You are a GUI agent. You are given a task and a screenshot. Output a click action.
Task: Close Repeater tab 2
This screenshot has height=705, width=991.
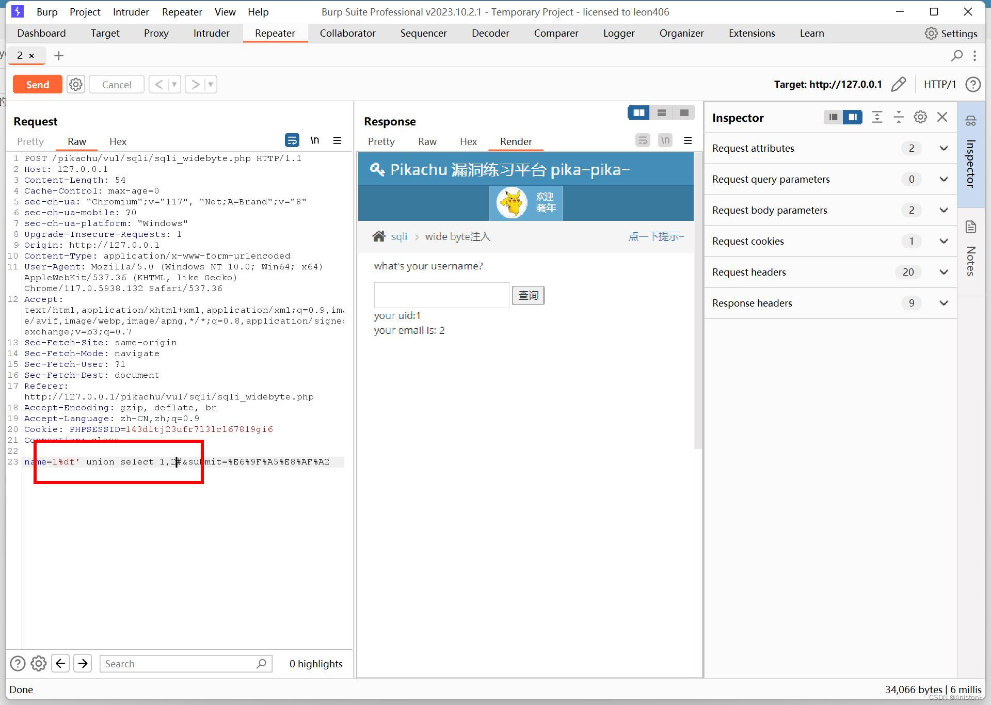[x=32, y=55]
